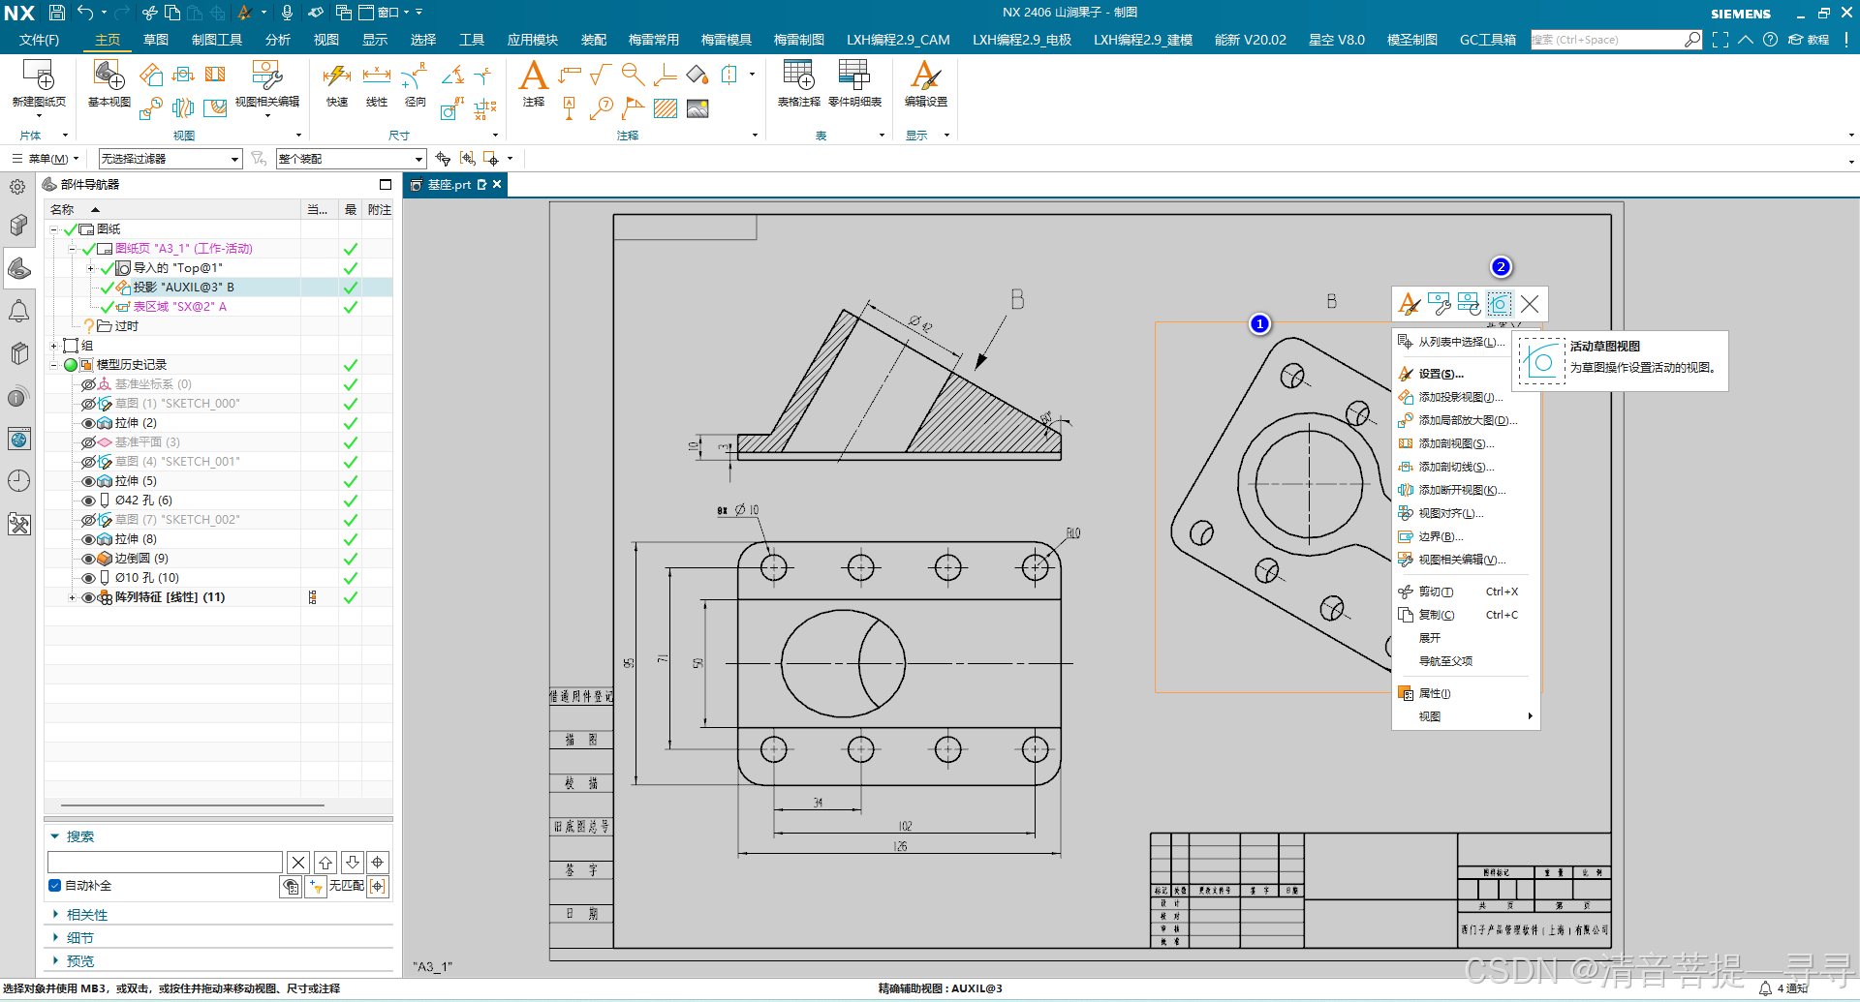Click the notifications bell in status bar
1860x1002 pixels.
pos(1765,988)
